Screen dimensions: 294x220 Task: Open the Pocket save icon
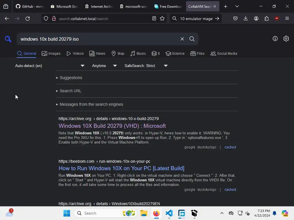(235, 19)
